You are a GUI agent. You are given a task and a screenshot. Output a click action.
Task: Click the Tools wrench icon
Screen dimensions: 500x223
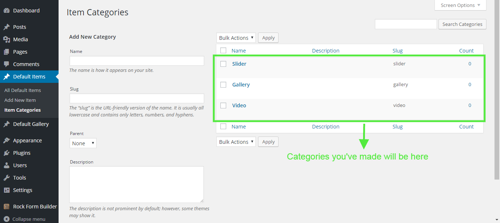[x=7, y=178]
